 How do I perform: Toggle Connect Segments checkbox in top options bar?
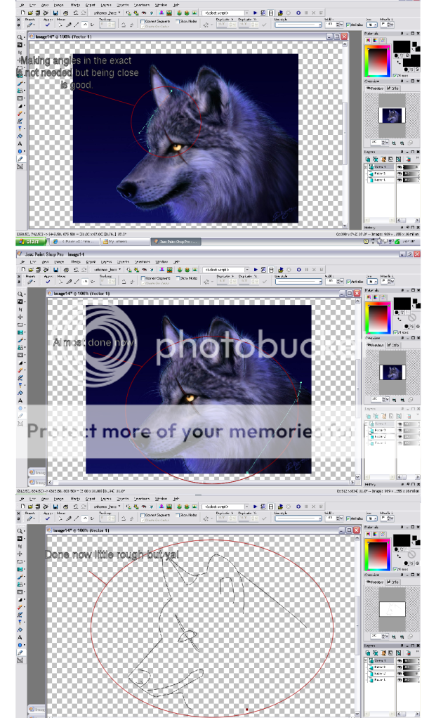click(143, 22)
